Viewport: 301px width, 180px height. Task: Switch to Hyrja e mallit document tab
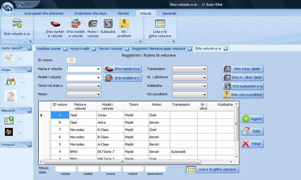[80, 49]
